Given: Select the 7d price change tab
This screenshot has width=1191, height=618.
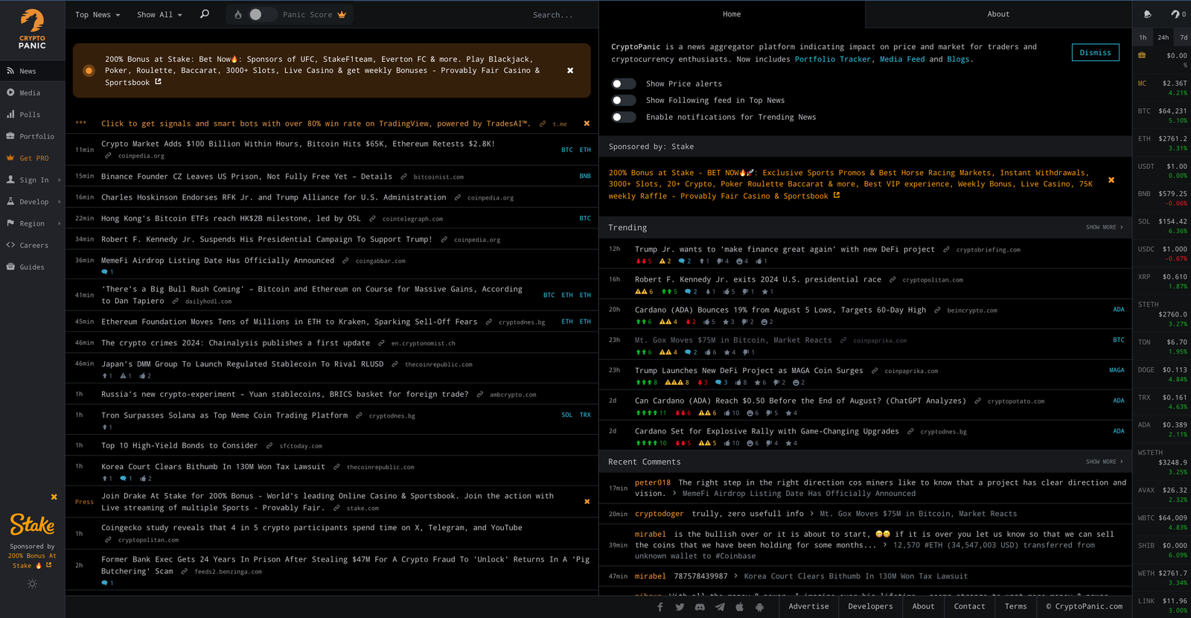Looking at the screenshot, I should (1184, 37).
